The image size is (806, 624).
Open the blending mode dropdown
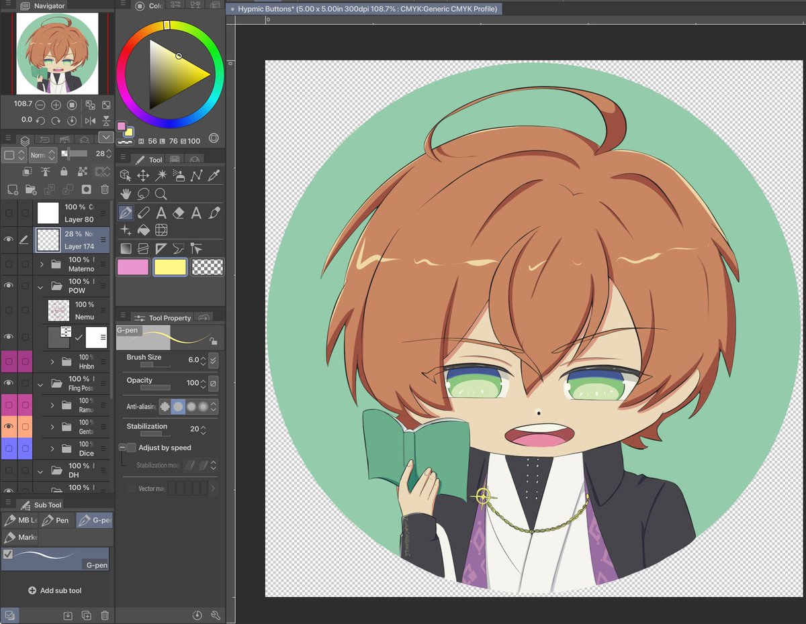pos(43,154)
